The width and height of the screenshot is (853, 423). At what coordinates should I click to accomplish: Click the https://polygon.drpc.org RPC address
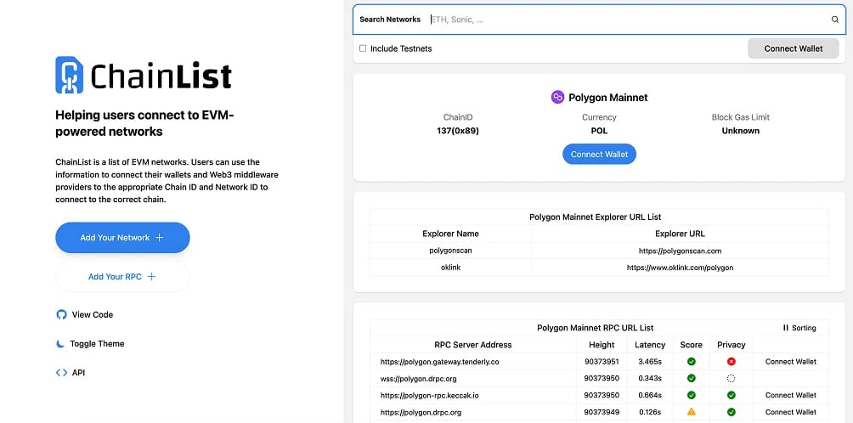(421, 412)
